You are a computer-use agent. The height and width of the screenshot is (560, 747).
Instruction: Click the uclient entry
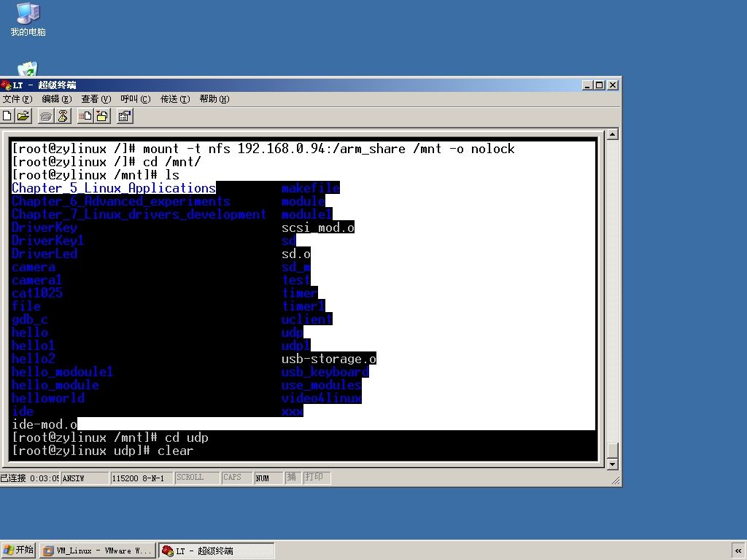[307, 319]
